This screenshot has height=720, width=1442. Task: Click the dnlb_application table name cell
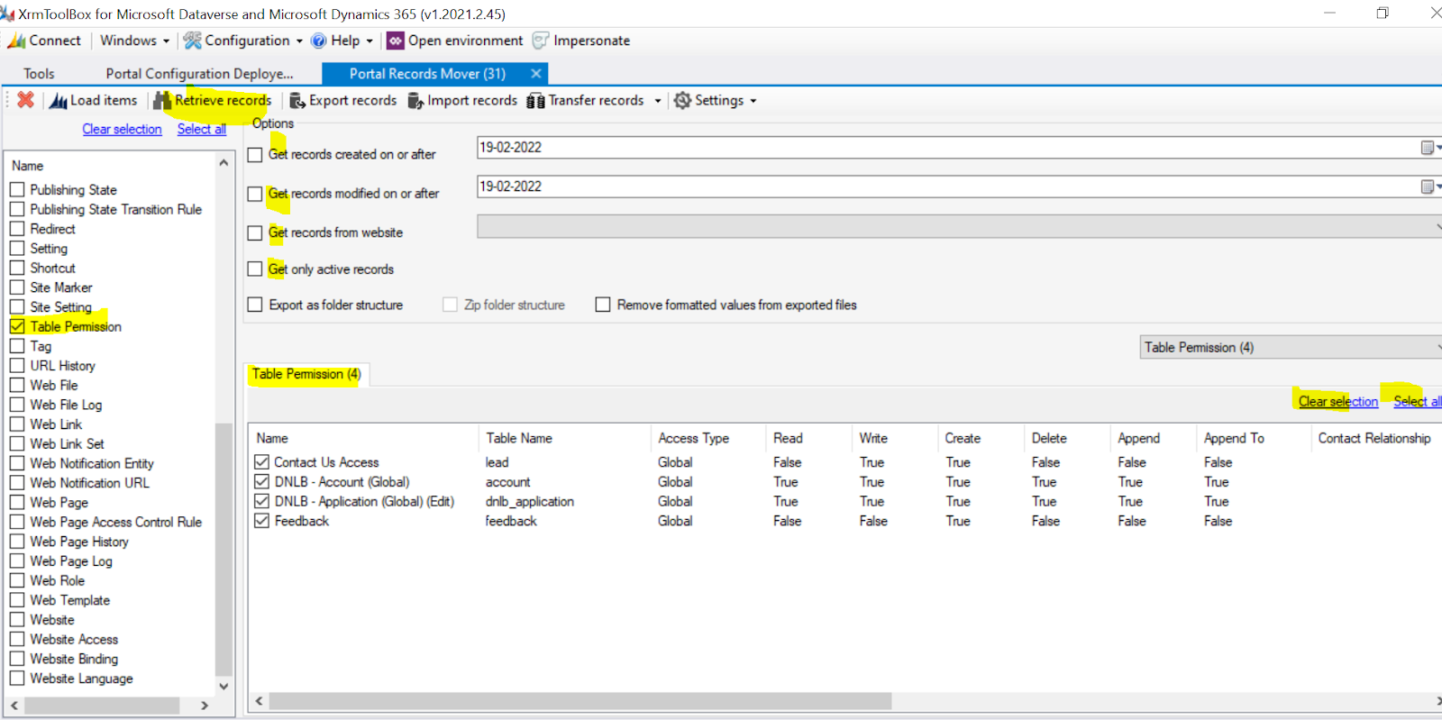[529, 501]
